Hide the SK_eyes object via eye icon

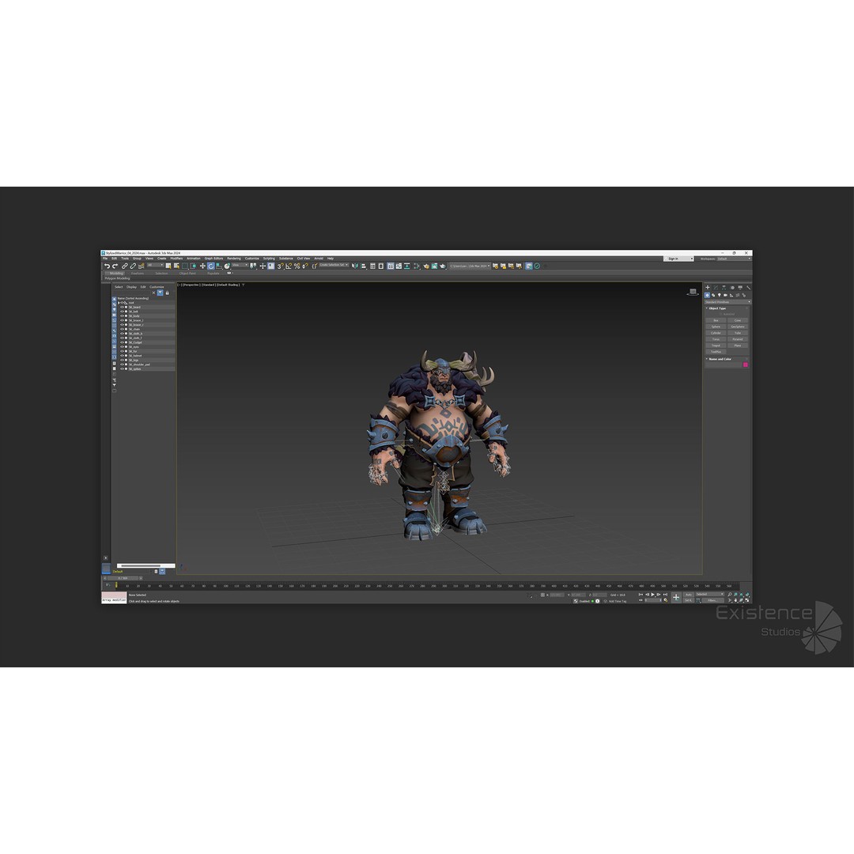click(122, 347)
